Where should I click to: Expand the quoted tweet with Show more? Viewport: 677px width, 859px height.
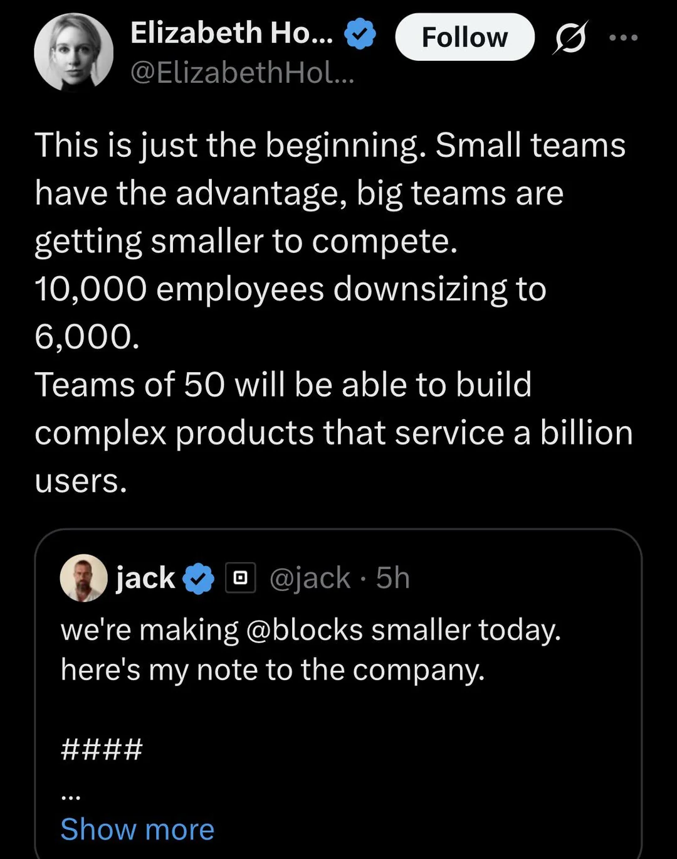tap(137, 829)
